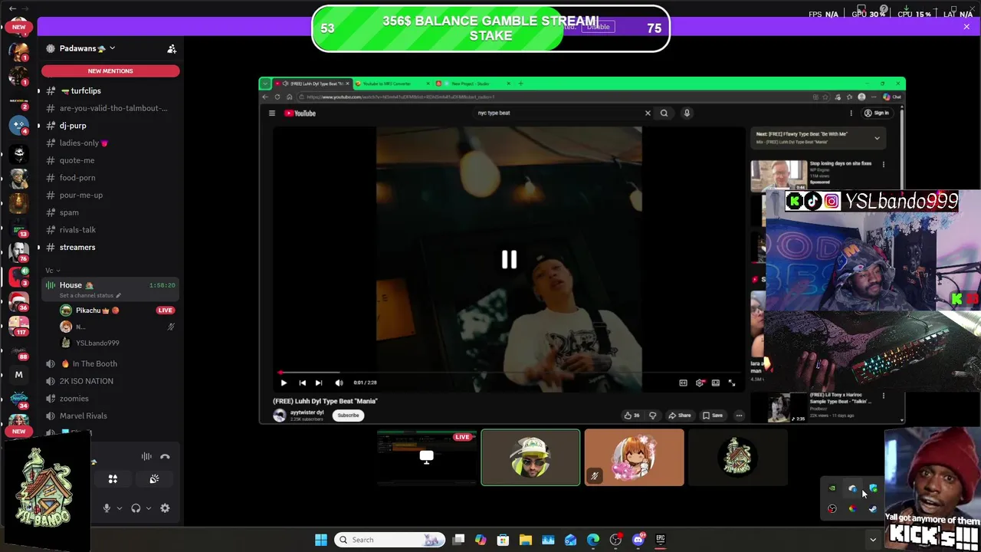Save the video to a playlist

(713, 416)
